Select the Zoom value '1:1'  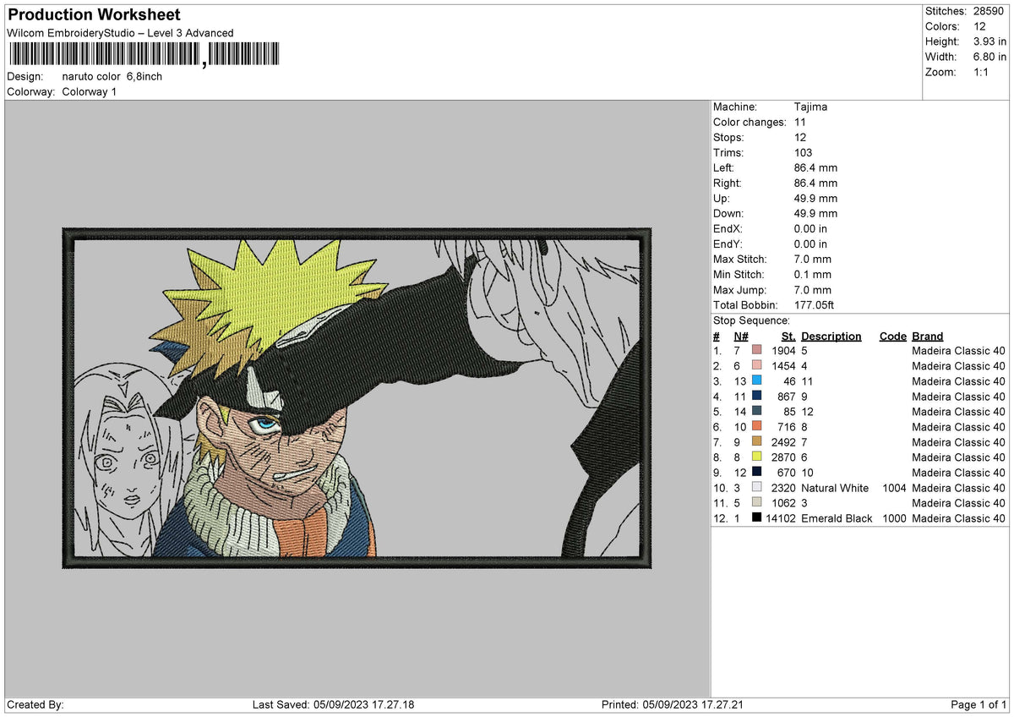coord(981,72)
